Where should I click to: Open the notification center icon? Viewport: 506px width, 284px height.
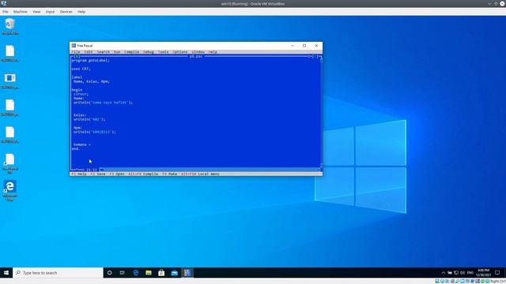497,273
